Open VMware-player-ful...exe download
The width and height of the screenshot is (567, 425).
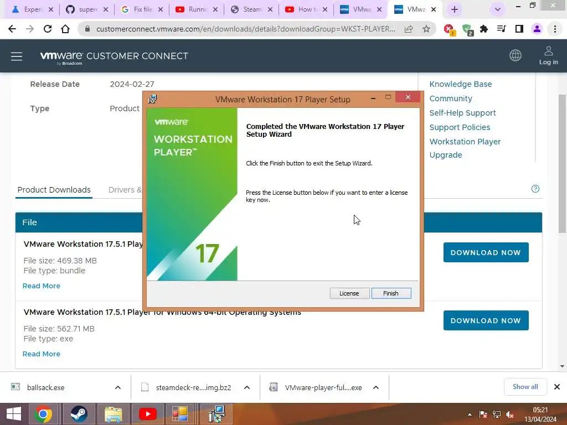[x=323, y=387]
